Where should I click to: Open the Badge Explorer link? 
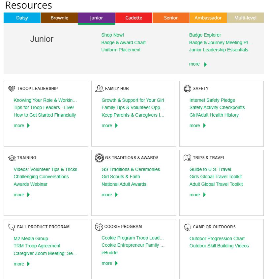pyautogui.click(x=205, y=35)
